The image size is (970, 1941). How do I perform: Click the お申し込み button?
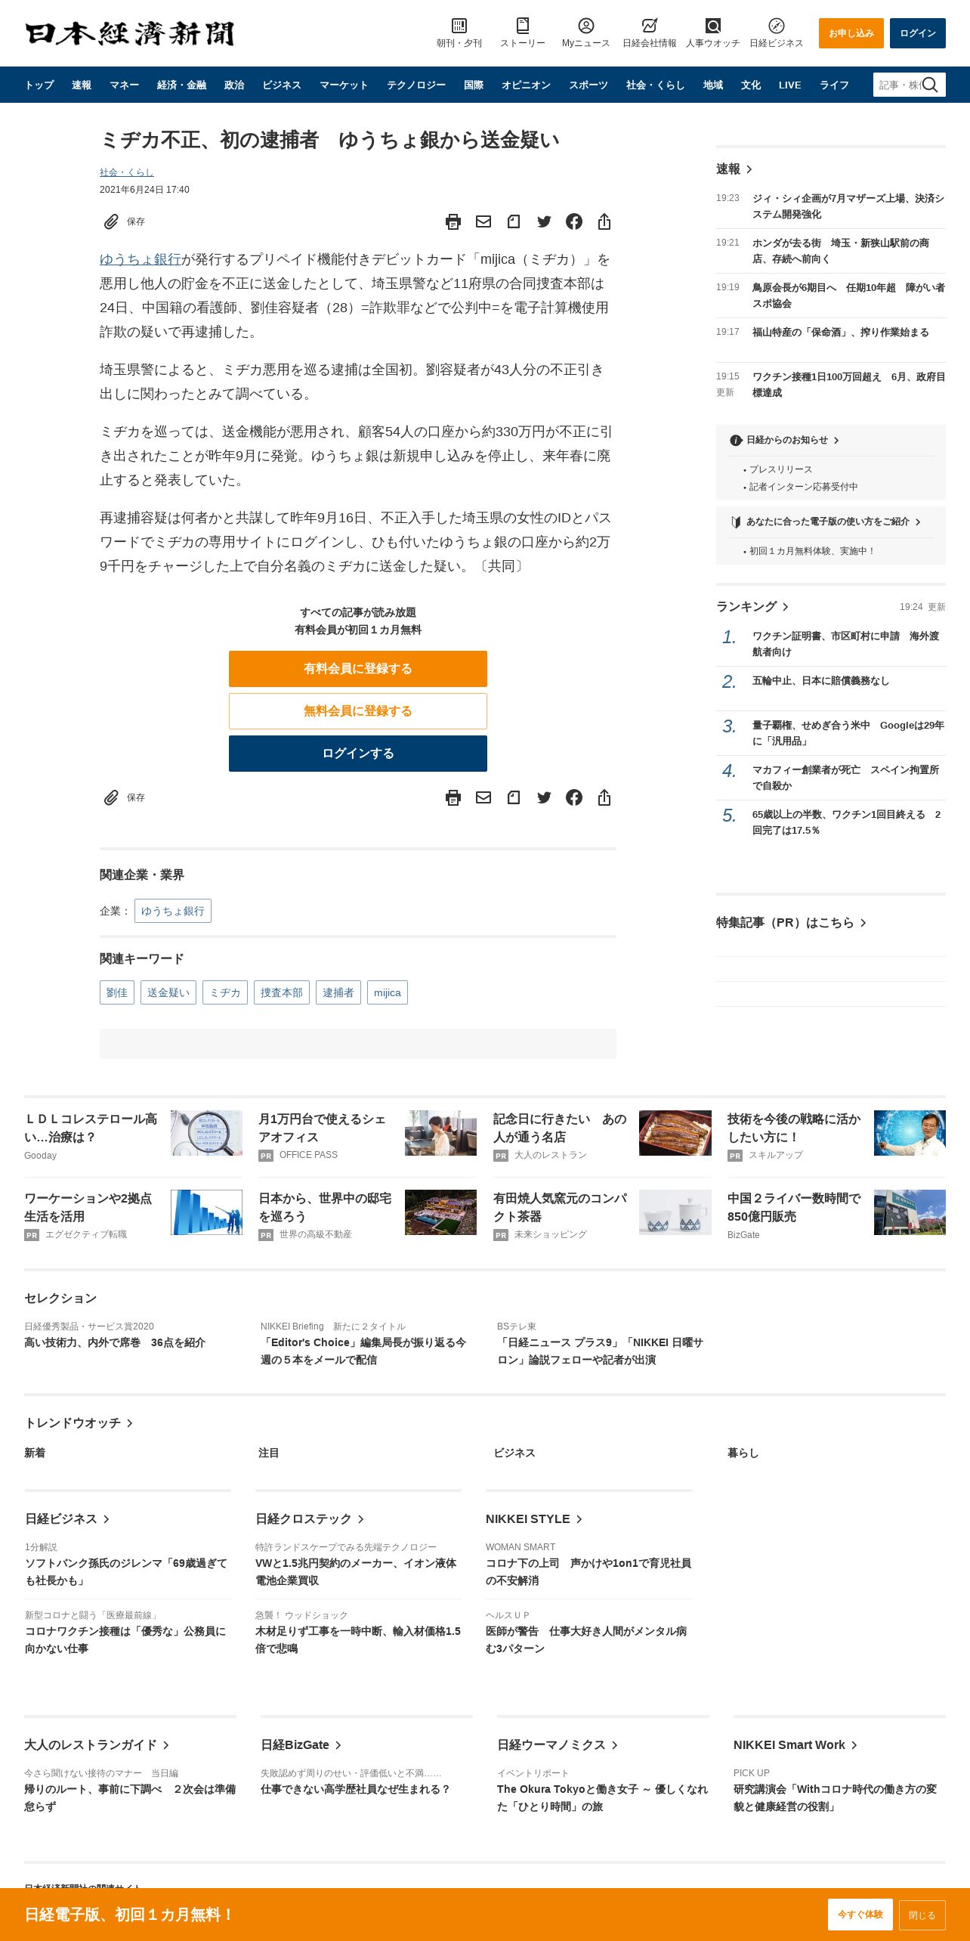851,33
